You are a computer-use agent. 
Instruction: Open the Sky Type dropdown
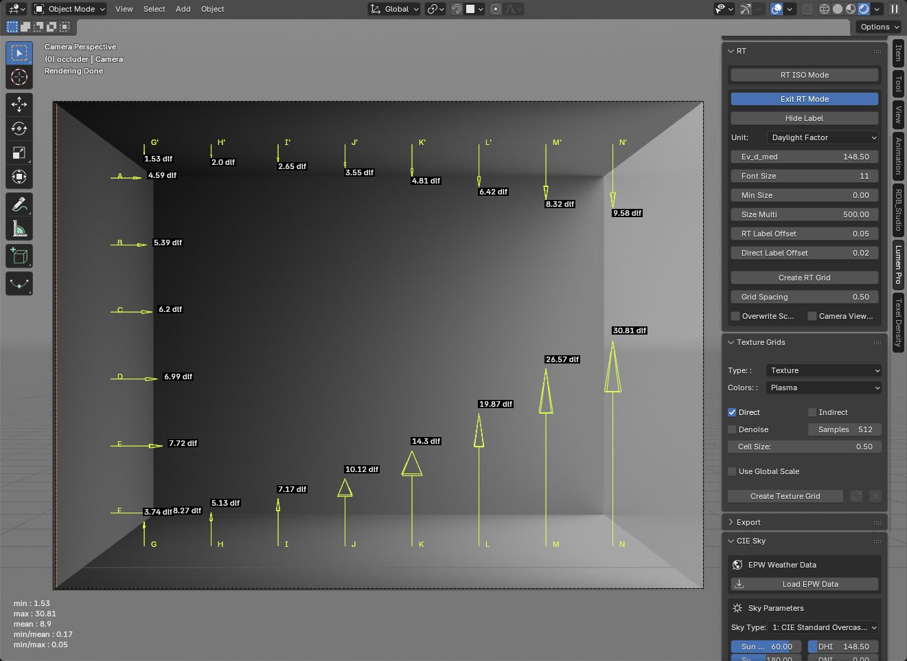[824, 627]
